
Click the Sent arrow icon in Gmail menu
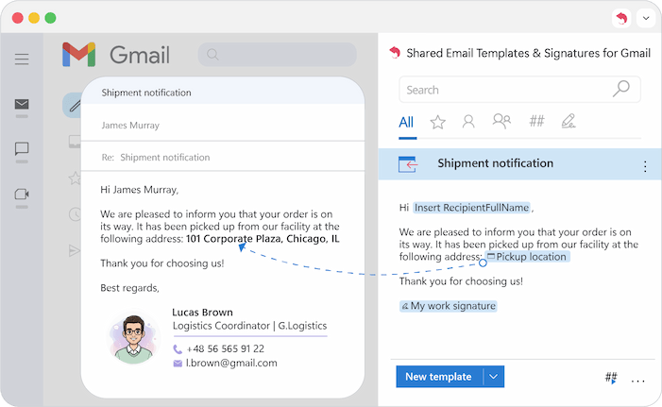click(x=75, y=250)
